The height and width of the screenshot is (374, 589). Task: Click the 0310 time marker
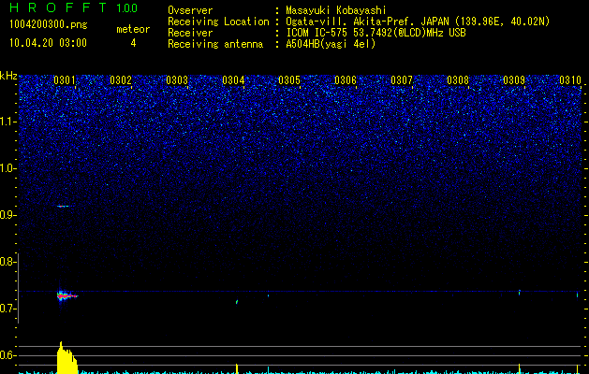570,80
